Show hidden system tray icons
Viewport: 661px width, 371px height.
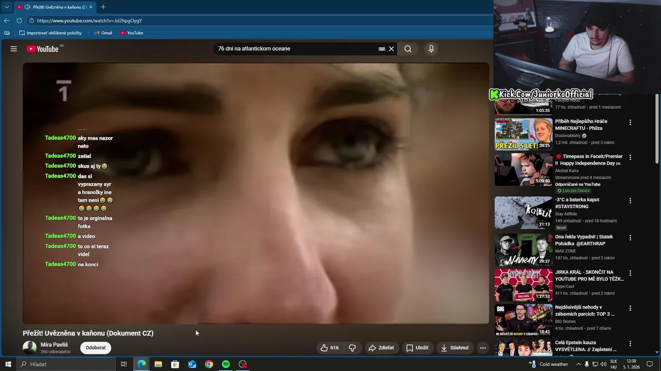pyautogui.click(x=578, y=364)
